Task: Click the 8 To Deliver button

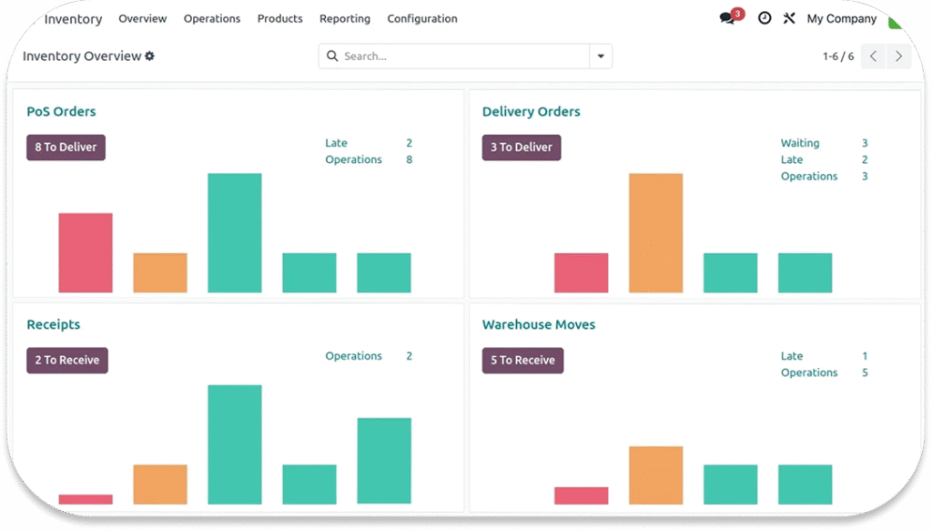Action: [x=66, y=148]
